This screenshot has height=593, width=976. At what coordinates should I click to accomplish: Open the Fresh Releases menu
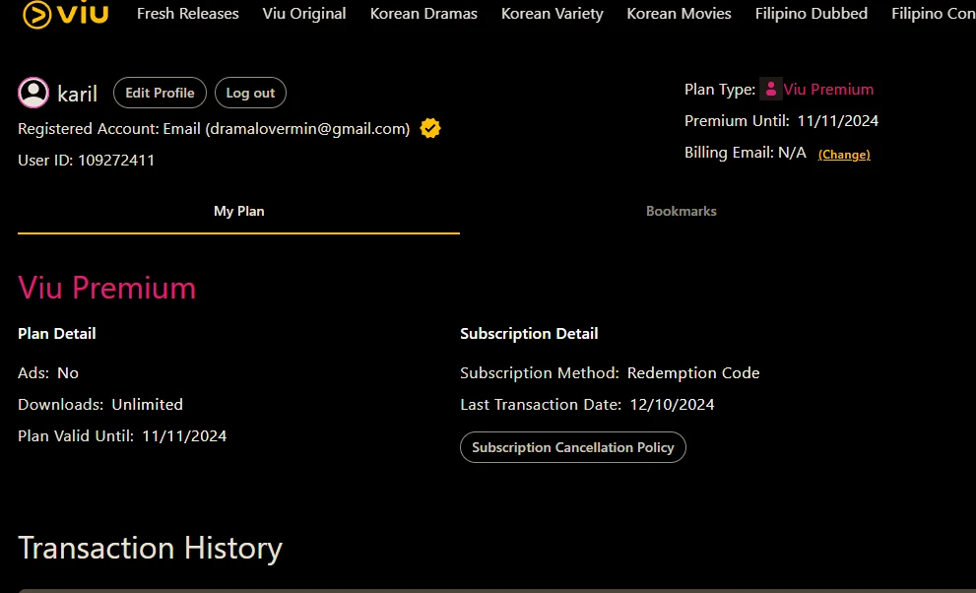(187, 13)
